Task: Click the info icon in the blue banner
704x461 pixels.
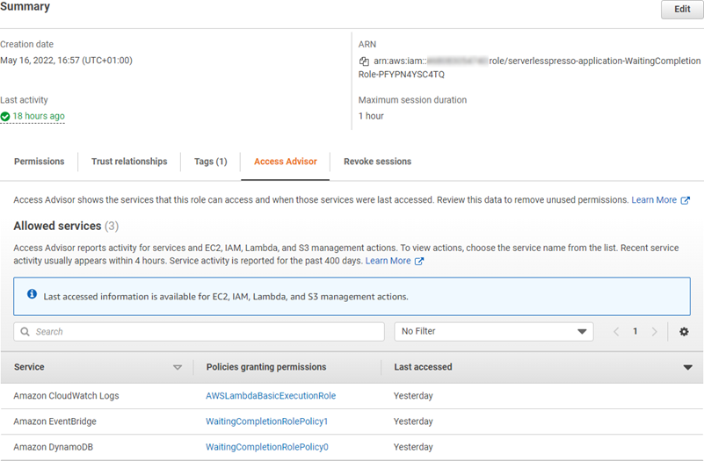Action: [x=32, y=294]
